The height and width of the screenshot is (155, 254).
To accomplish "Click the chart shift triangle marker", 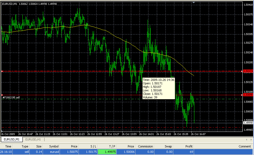I will (x=193, y=2).
